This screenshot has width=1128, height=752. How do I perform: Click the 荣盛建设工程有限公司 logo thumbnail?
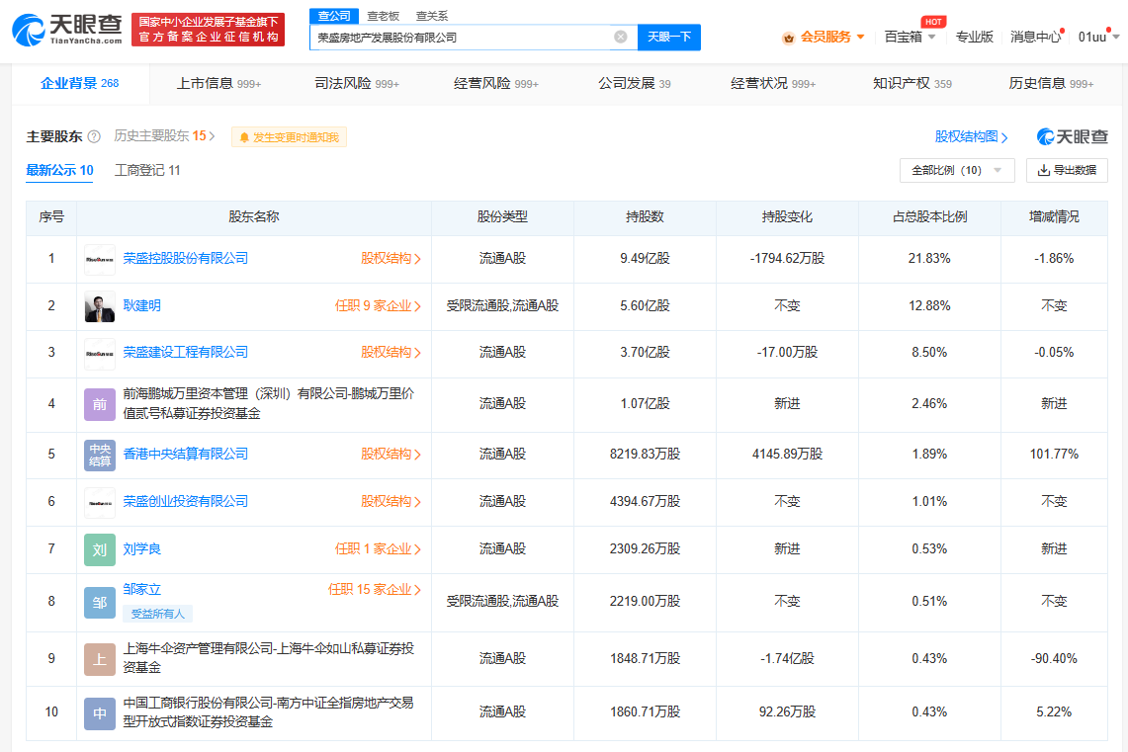(99, 353)
